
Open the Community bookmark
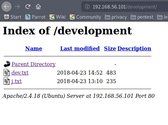(x=85, y=17)
